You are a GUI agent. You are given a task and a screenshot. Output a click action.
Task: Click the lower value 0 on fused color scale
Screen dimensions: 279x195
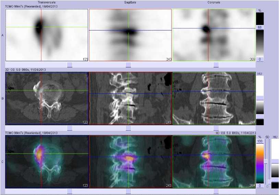[x=260, y=185]
